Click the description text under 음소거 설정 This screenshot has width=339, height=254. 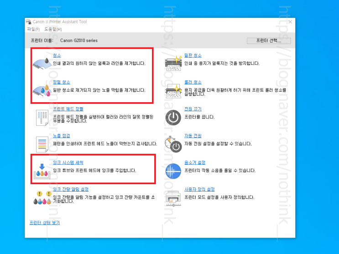(x=220, y=171)
